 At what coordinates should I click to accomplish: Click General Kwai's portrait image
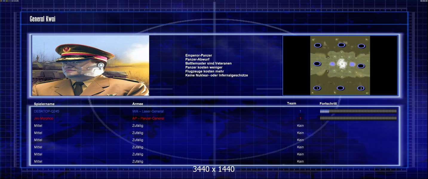pyautogui.click(x=90, y=65)
